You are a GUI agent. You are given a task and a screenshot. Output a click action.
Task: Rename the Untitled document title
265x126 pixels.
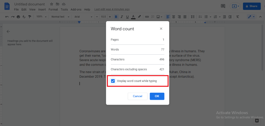pyautogui.click(x=30, y=4)
